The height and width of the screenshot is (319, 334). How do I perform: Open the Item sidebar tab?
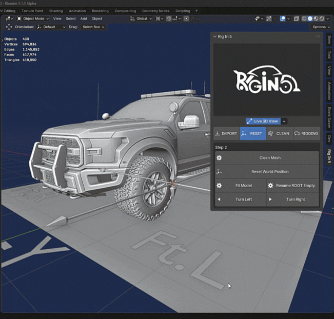(329, 40)
